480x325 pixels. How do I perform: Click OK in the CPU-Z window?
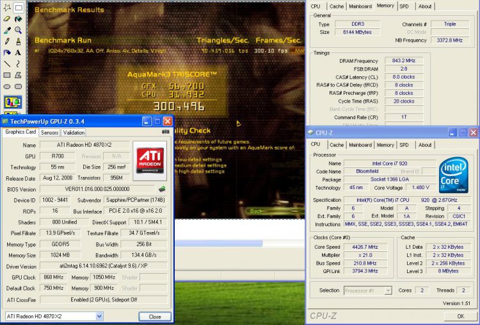click(460, 316)
